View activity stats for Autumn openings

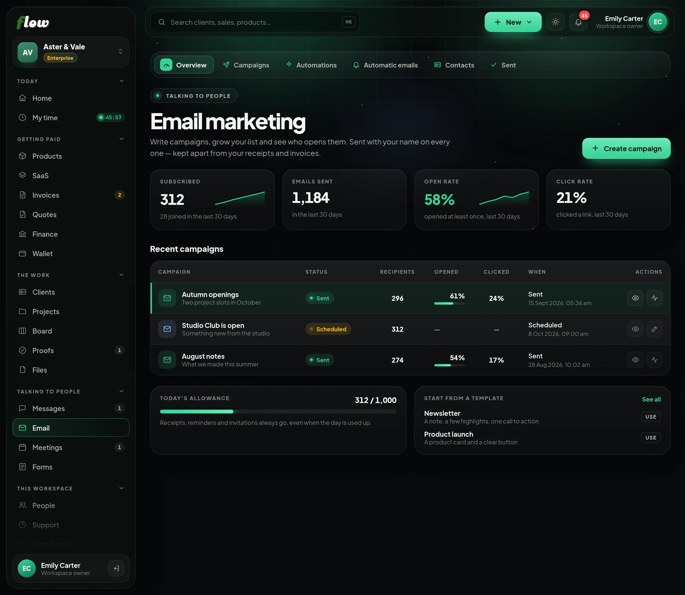[655, 298]
